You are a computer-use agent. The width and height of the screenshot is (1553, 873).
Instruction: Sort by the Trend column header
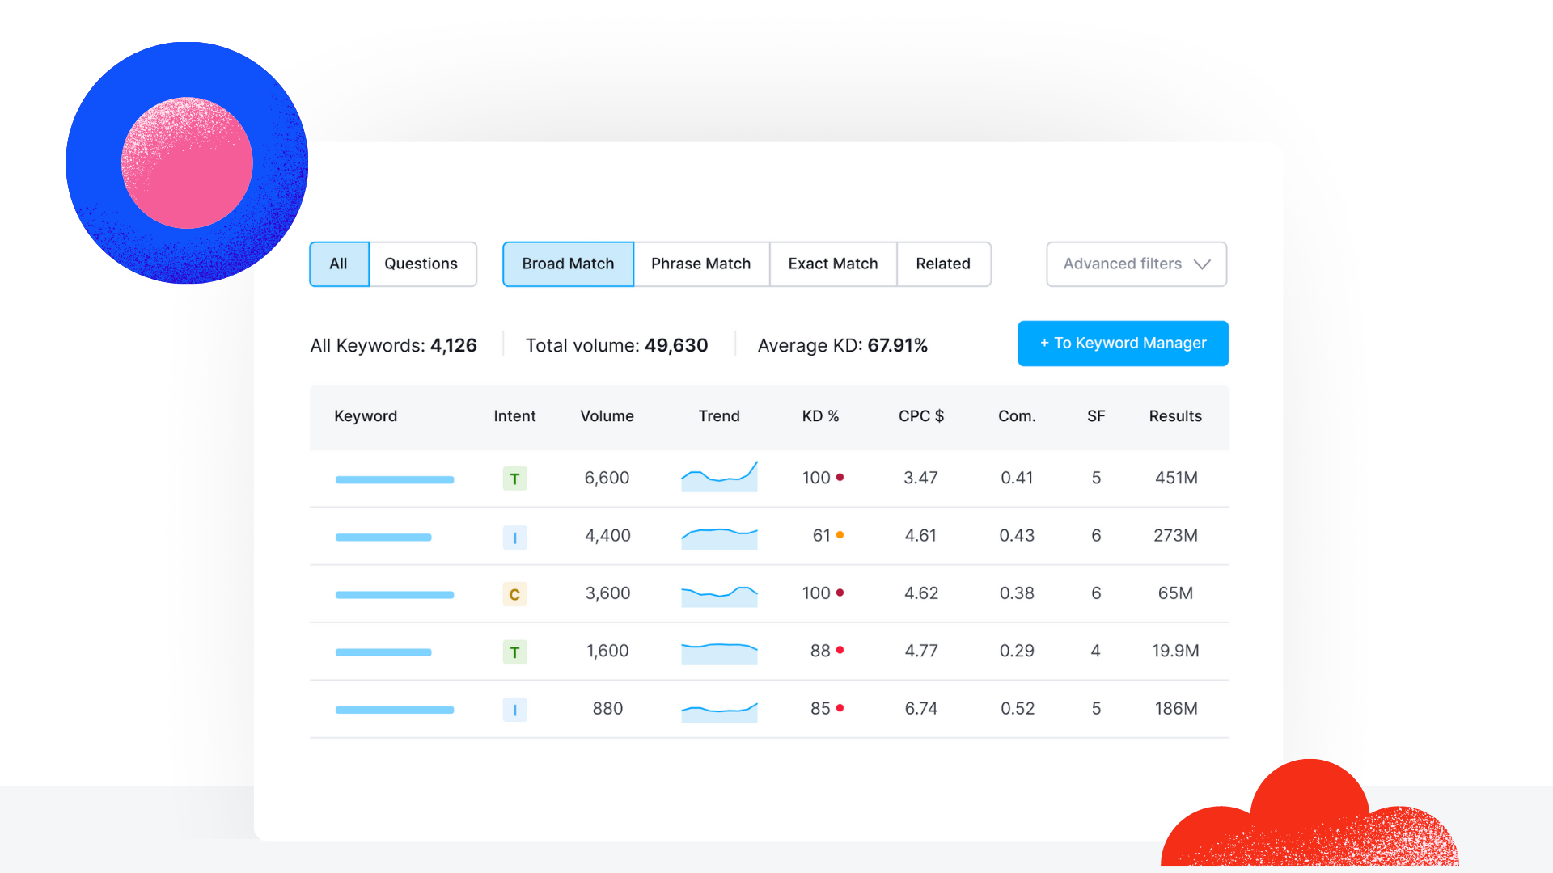point(719,416)
